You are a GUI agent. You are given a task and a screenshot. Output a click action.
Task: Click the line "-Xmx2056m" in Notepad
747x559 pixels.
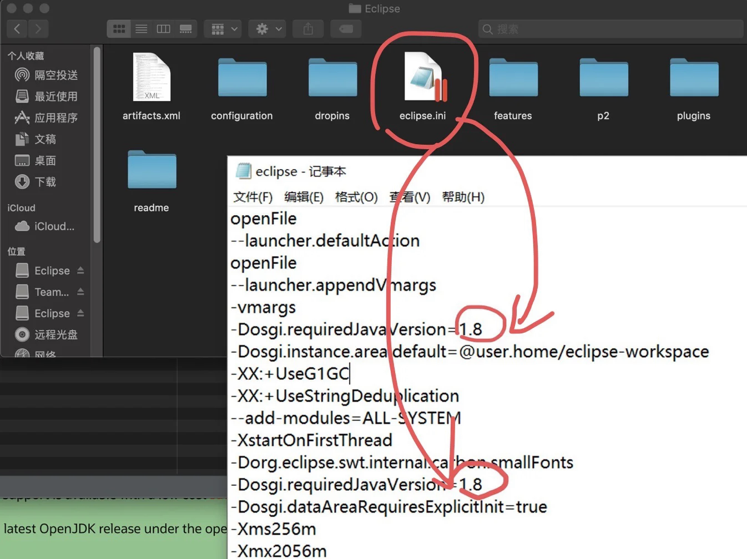point(278,551)
